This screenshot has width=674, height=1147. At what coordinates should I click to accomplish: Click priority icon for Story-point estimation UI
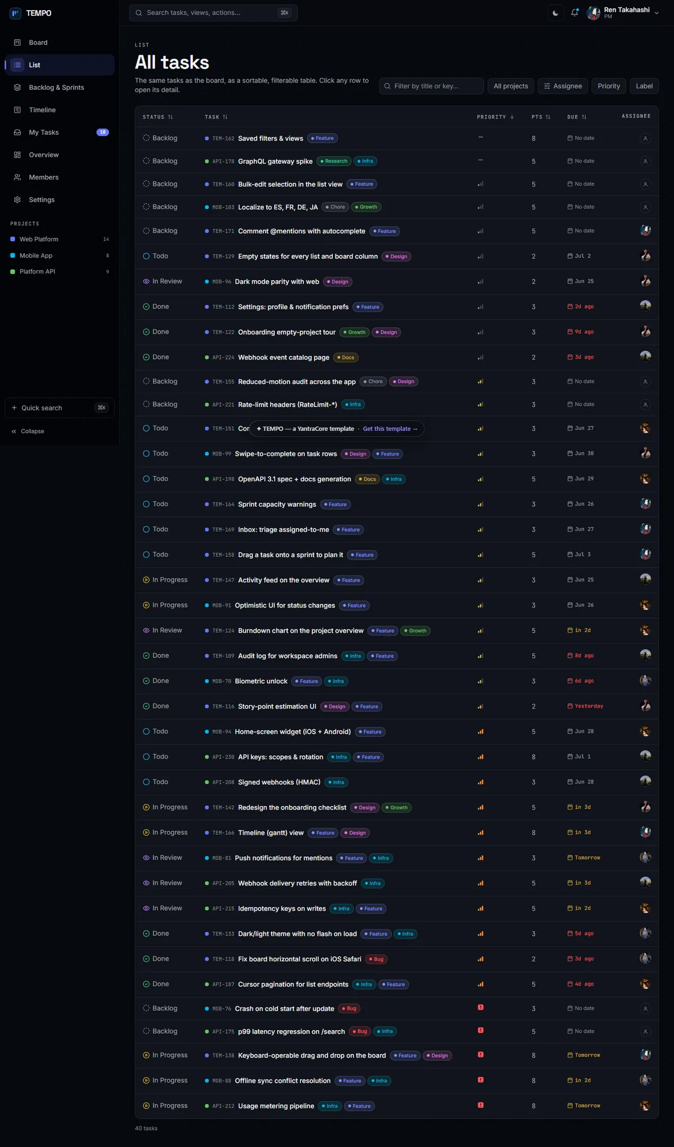(480, 706)
